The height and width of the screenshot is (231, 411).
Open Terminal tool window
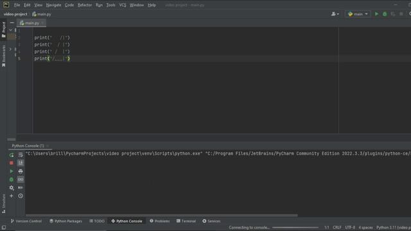pos(186,221)
